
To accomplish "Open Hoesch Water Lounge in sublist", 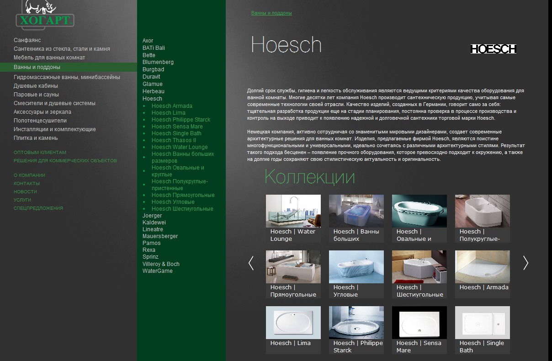I will (x=180, y=147).
